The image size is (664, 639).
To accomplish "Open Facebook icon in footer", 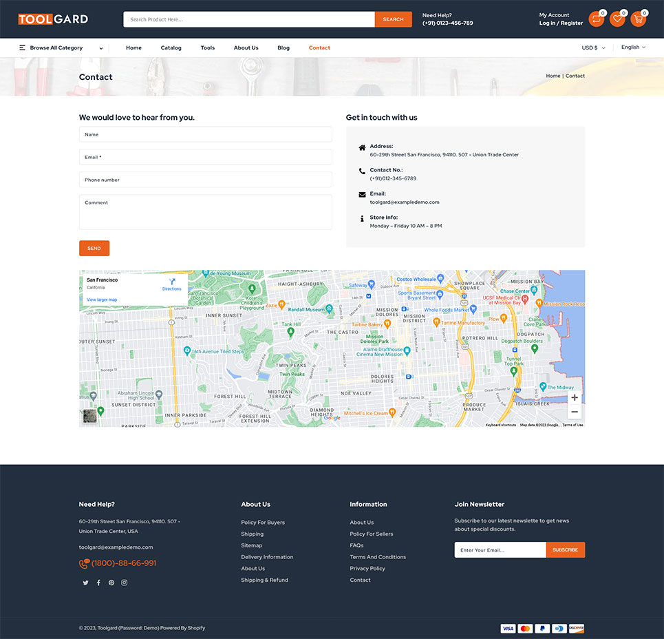I will tap(98, 583).
